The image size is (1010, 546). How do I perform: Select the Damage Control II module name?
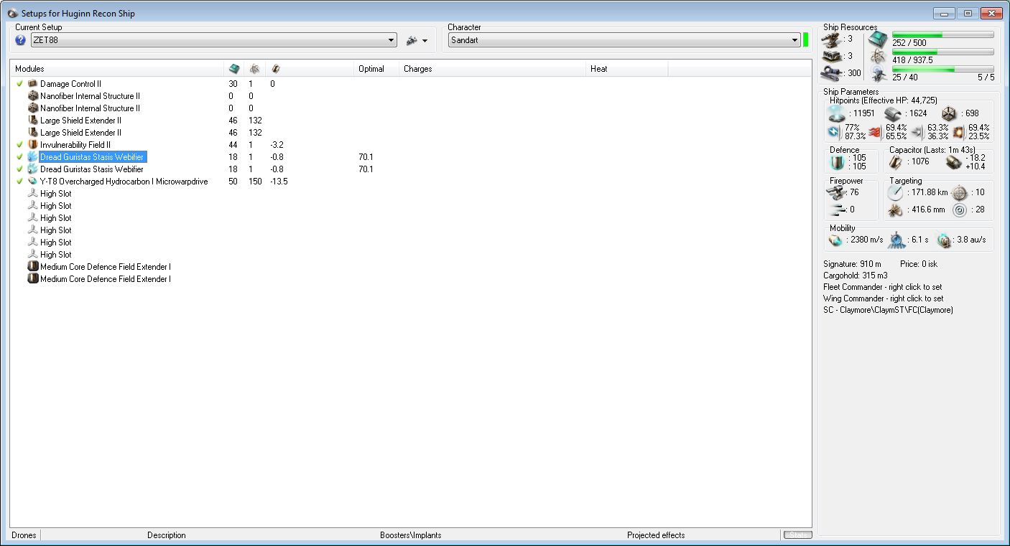(70, 84)
